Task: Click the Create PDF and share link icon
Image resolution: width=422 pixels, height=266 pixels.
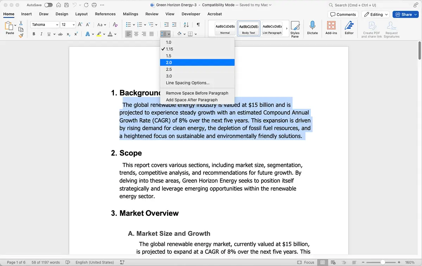Action: pyautogui.click(x=371, y=28)
